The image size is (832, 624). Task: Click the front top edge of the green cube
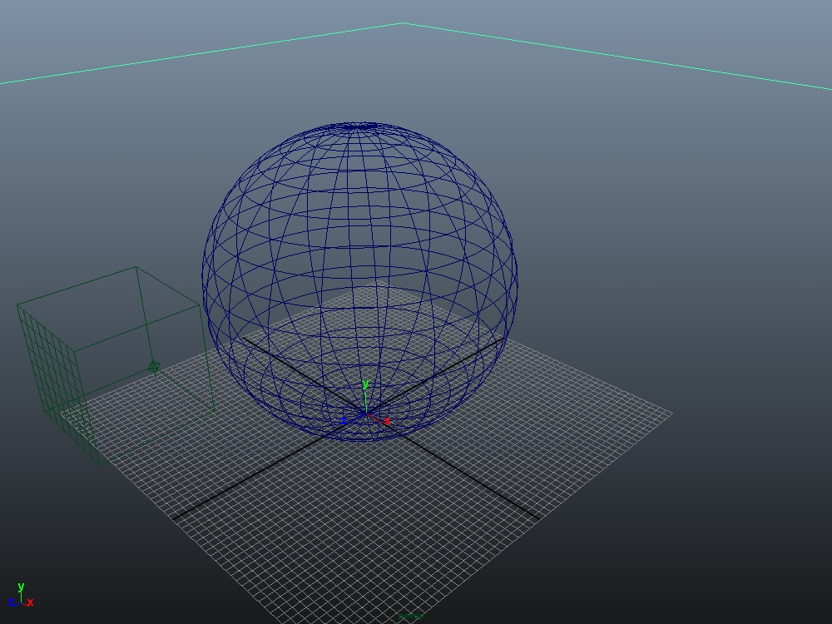point(137,329)
